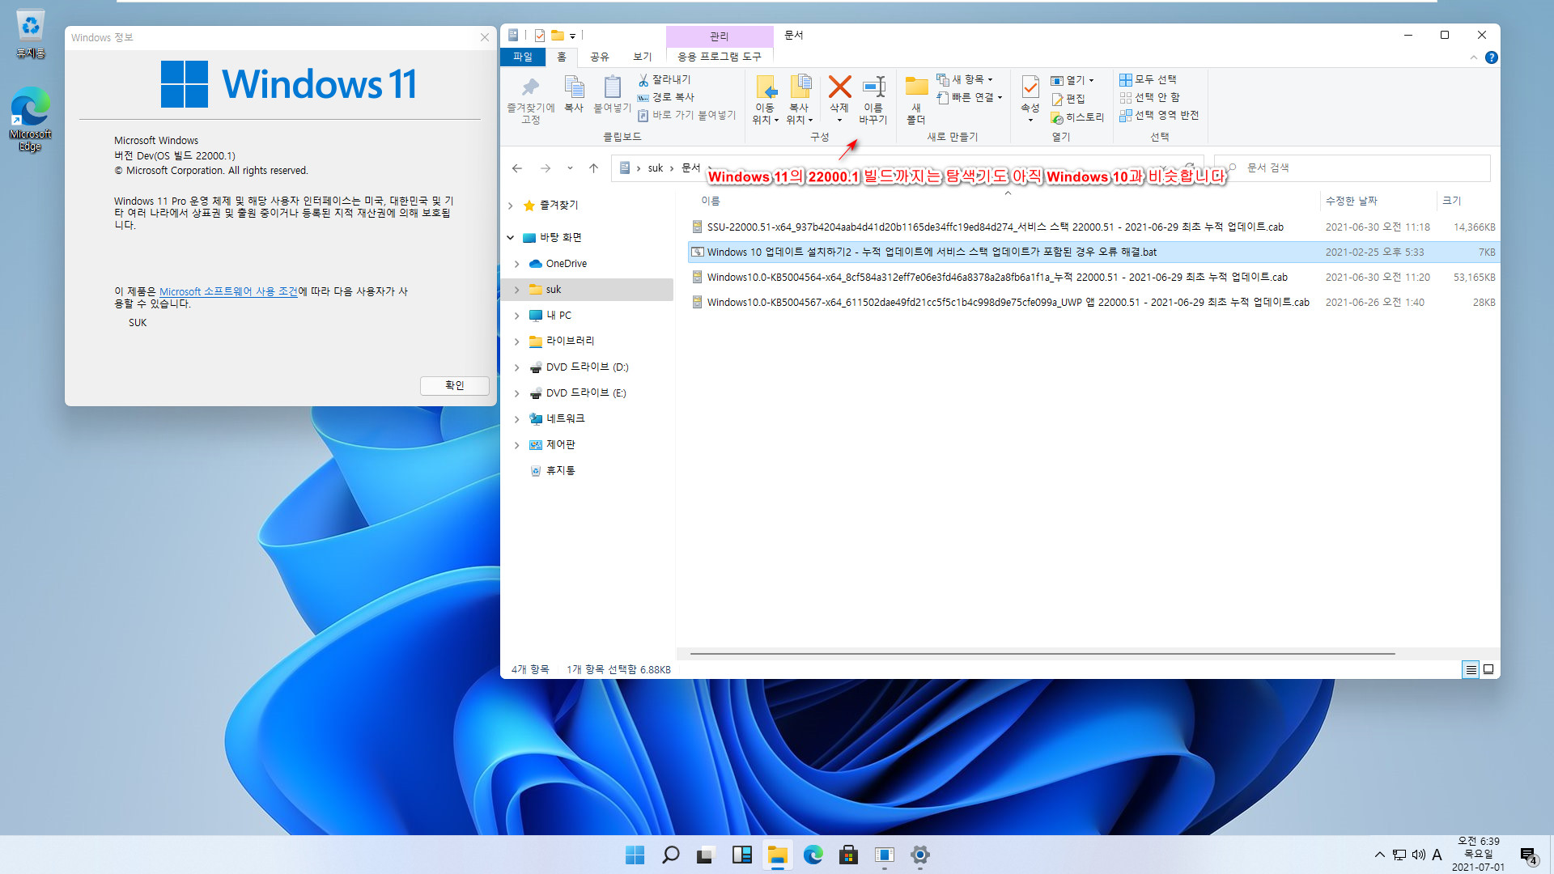Click History (히스토리) in the ribbon
1554x874 pixels.
point(1077,117)
